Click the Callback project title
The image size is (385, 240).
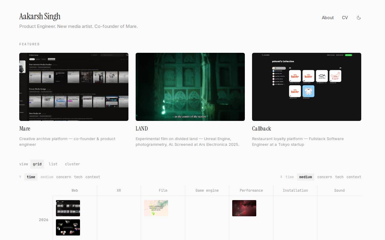261,128
